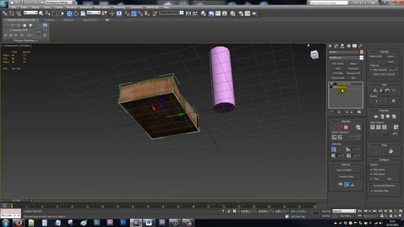404x227 pixels.
Task: Open the Rendering menu
Action: pos(119,7)
